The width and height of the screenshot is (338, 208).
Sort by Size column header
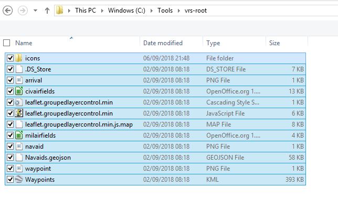274,43
